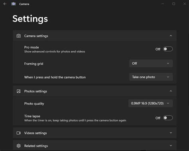Click 'Show advanced controls for photos and videos' text
Image resolution: width=189 pixels, height=151 pixels.
[55, 52]
